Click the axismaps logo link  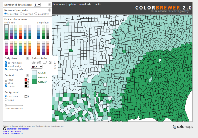(183, 127)
